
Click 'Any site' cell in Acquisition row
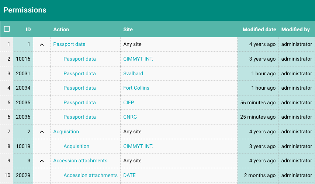point(179,131)
